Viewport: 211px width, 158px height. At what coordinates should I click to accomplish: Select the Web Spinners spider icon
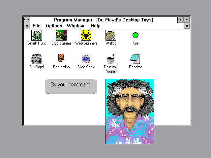tap(86, 35)
